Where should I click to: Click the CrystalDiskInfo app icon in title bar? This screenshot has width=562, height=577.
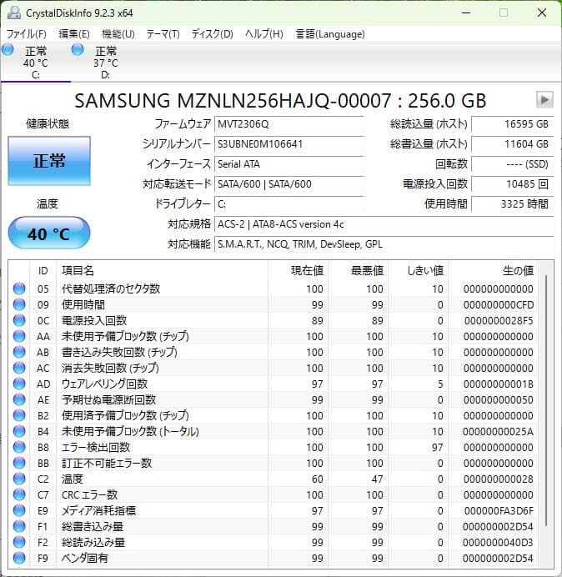(x=13, y=13)
